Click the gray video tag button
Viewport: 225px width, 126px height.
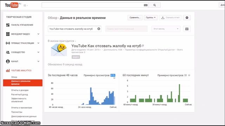click(76, 57)
